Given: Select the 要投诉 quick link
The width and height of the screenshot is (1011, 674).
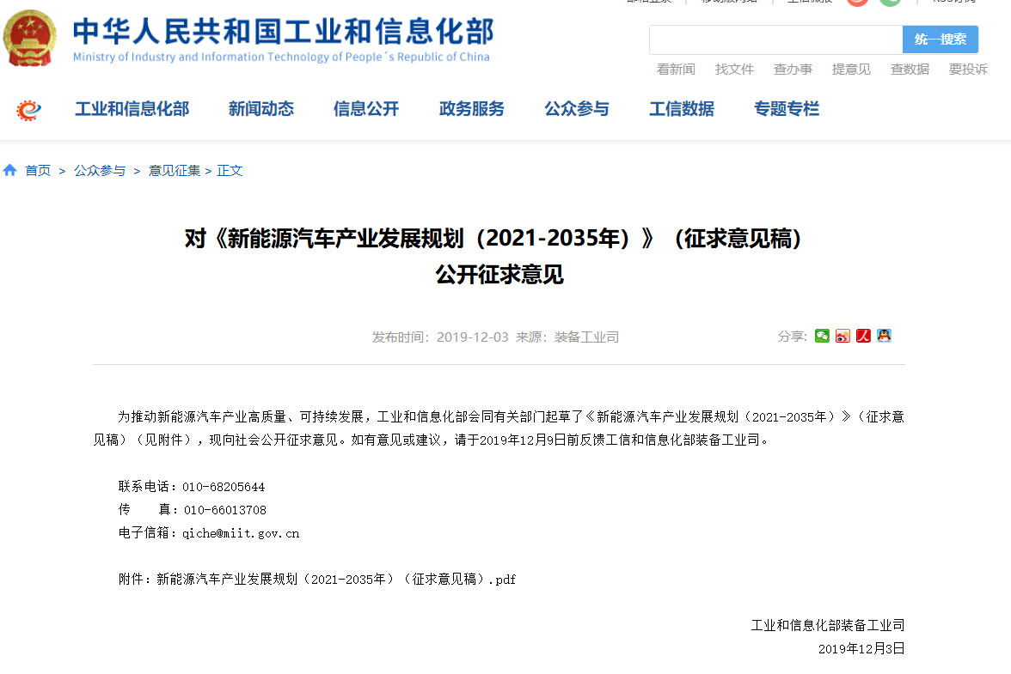Looking at the screenshot, I should tap(968, 70).
